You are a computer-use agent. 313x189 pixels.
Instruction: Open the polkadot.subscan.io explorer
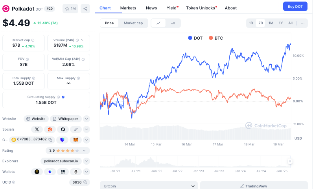pos(61,161)
